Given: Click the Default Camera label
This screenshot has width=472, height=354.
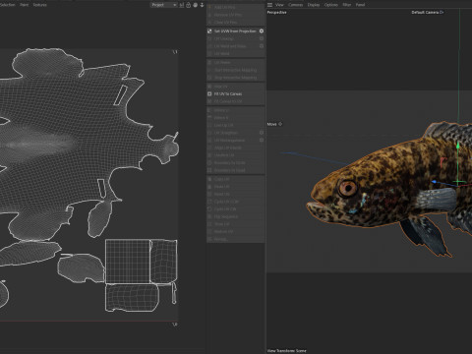Looking at the screenshot, I should tap(425, 12).
